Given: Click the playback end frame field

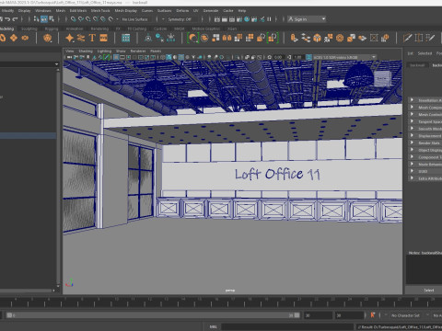Looking at the screenshot, I should [318, 315].
